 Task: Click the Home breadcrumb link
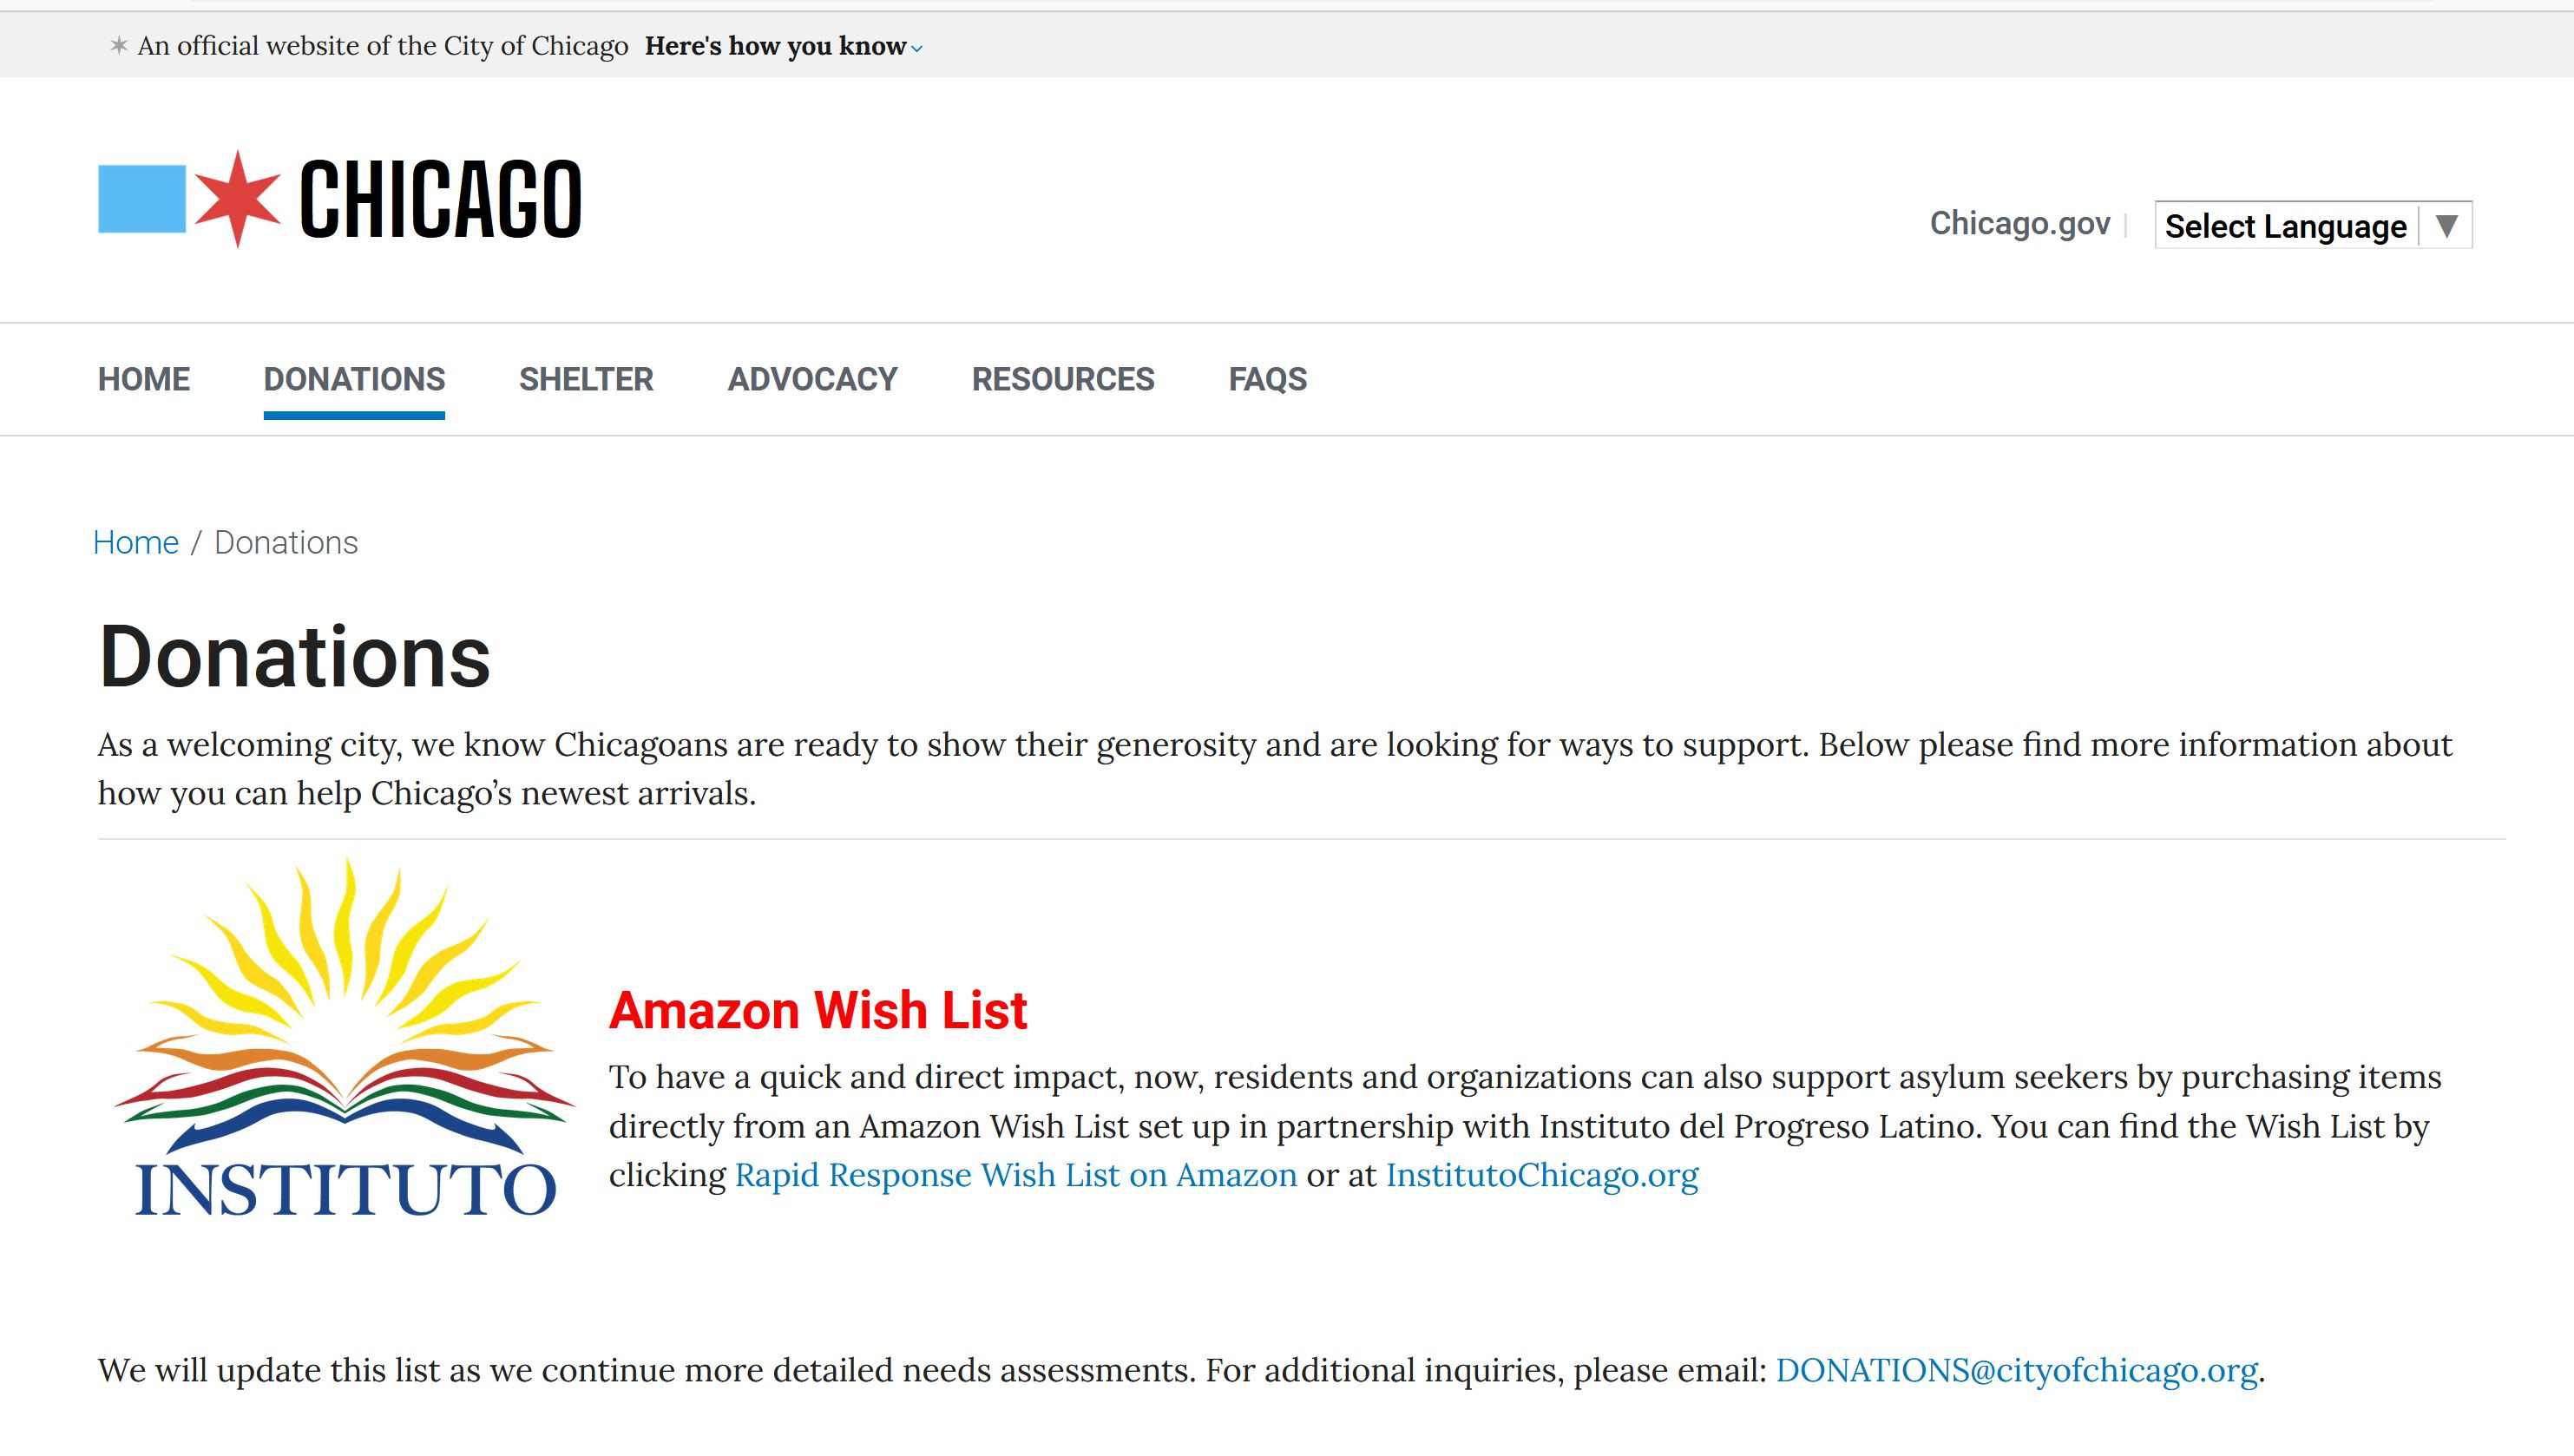tap(136, 542)
